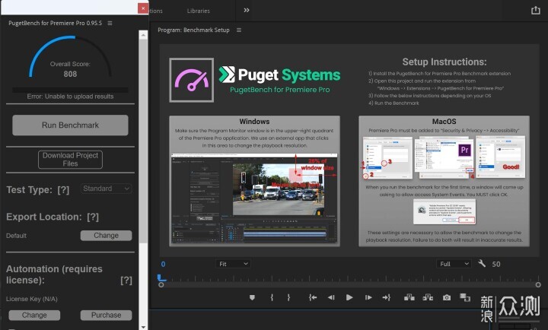The width and height of the screenshot is (548, 330).
Task: Click the Go to In icon
Action: 313,297
